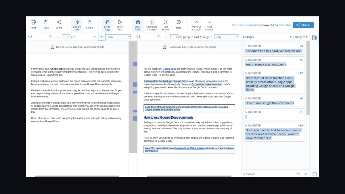Click the left pane search magnifier
Image resolution: width=345 pixels, height=194 pixels.
pos(30,37)
